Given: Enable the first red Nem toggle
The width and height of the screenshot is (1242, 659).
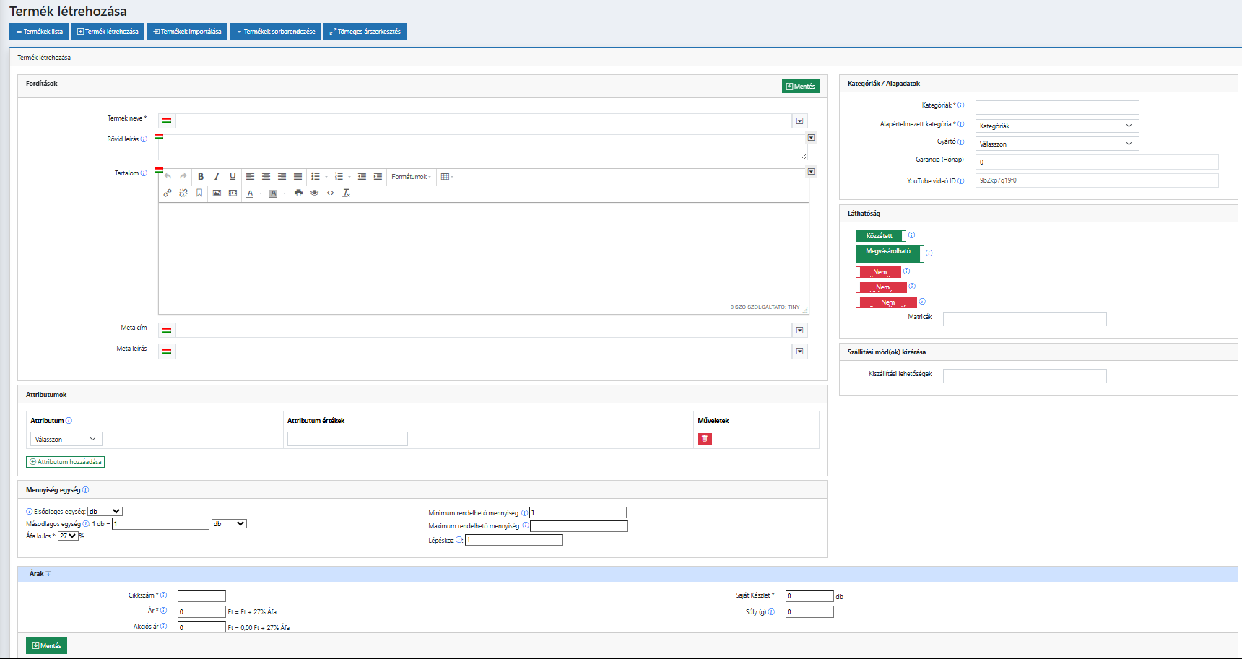Looking at the screenshot, I should click(879, 272).
